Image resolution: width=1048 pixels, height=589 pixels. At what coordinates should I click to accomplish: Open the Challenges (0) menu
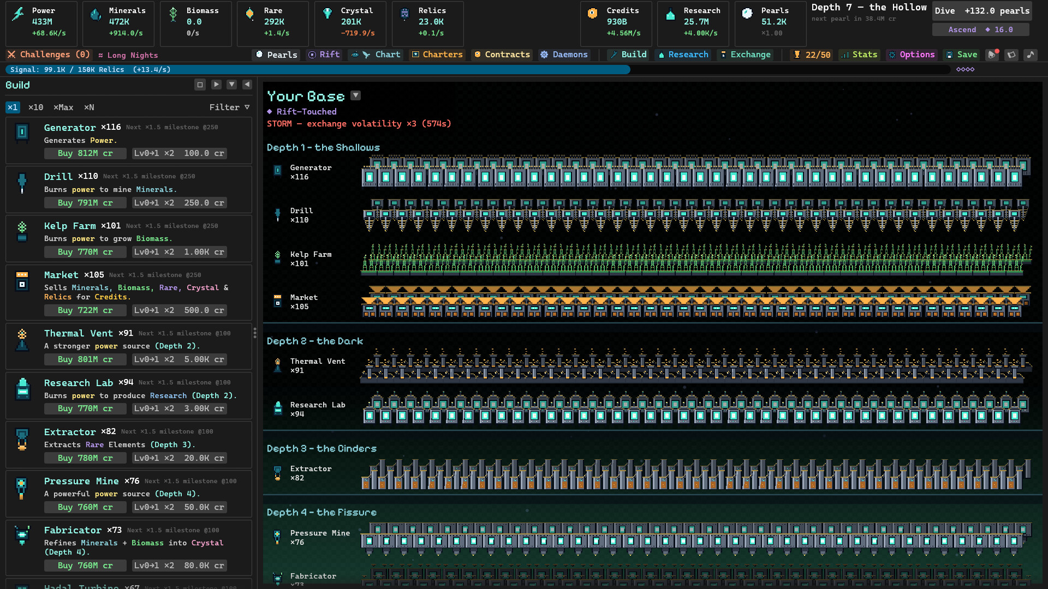point(49,55)
